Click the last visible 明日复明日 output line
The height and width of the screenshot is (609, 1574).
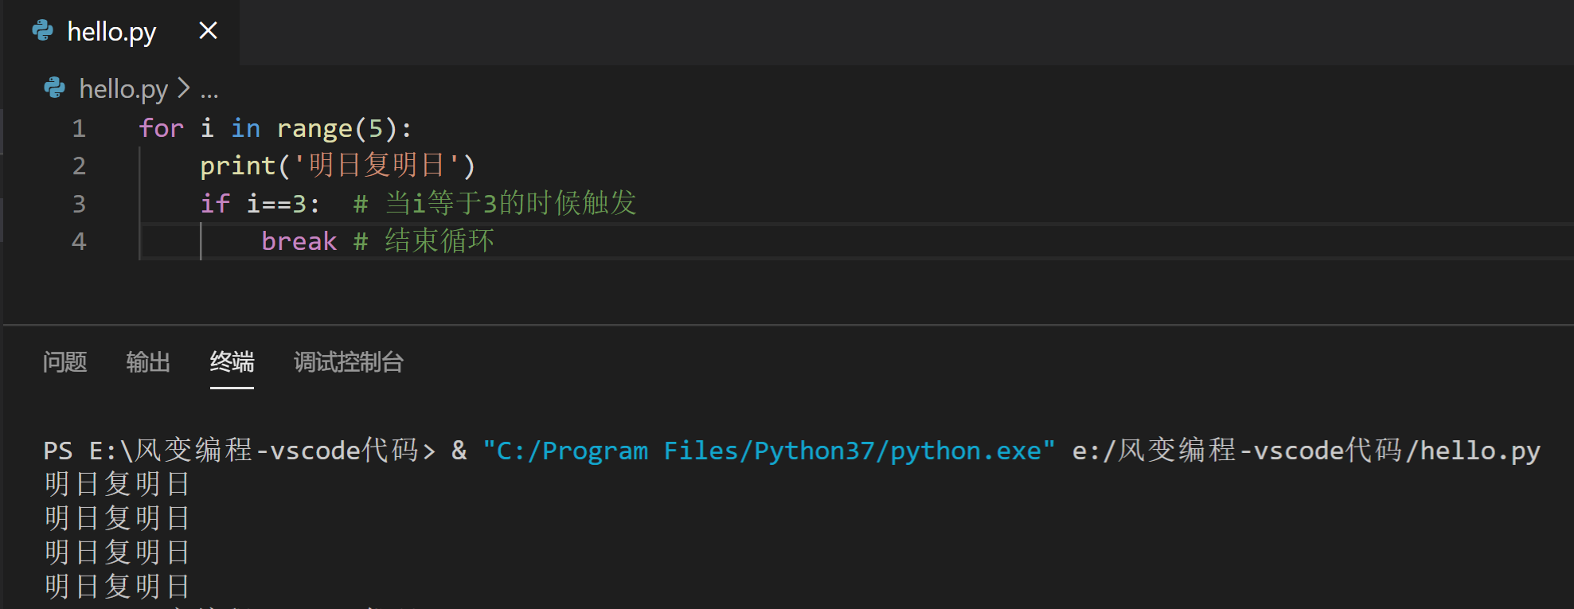click(x=117, y=587)
